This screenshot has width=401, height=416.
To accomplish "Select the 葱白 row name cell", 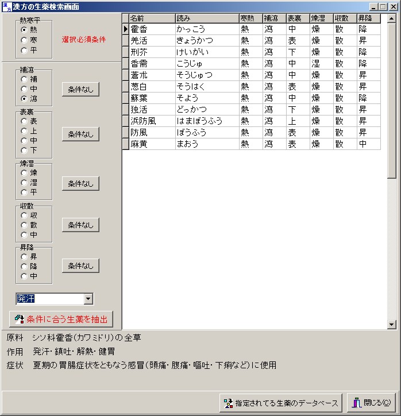I will click(x=152, y=87).
